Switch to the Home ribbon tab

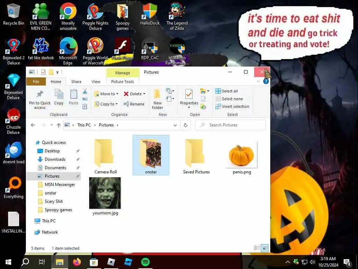coord(56,82)
